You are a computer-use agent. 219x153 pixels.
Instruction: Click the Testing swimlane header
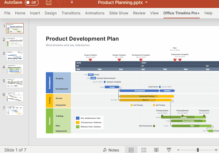click(x=49, y=101)
